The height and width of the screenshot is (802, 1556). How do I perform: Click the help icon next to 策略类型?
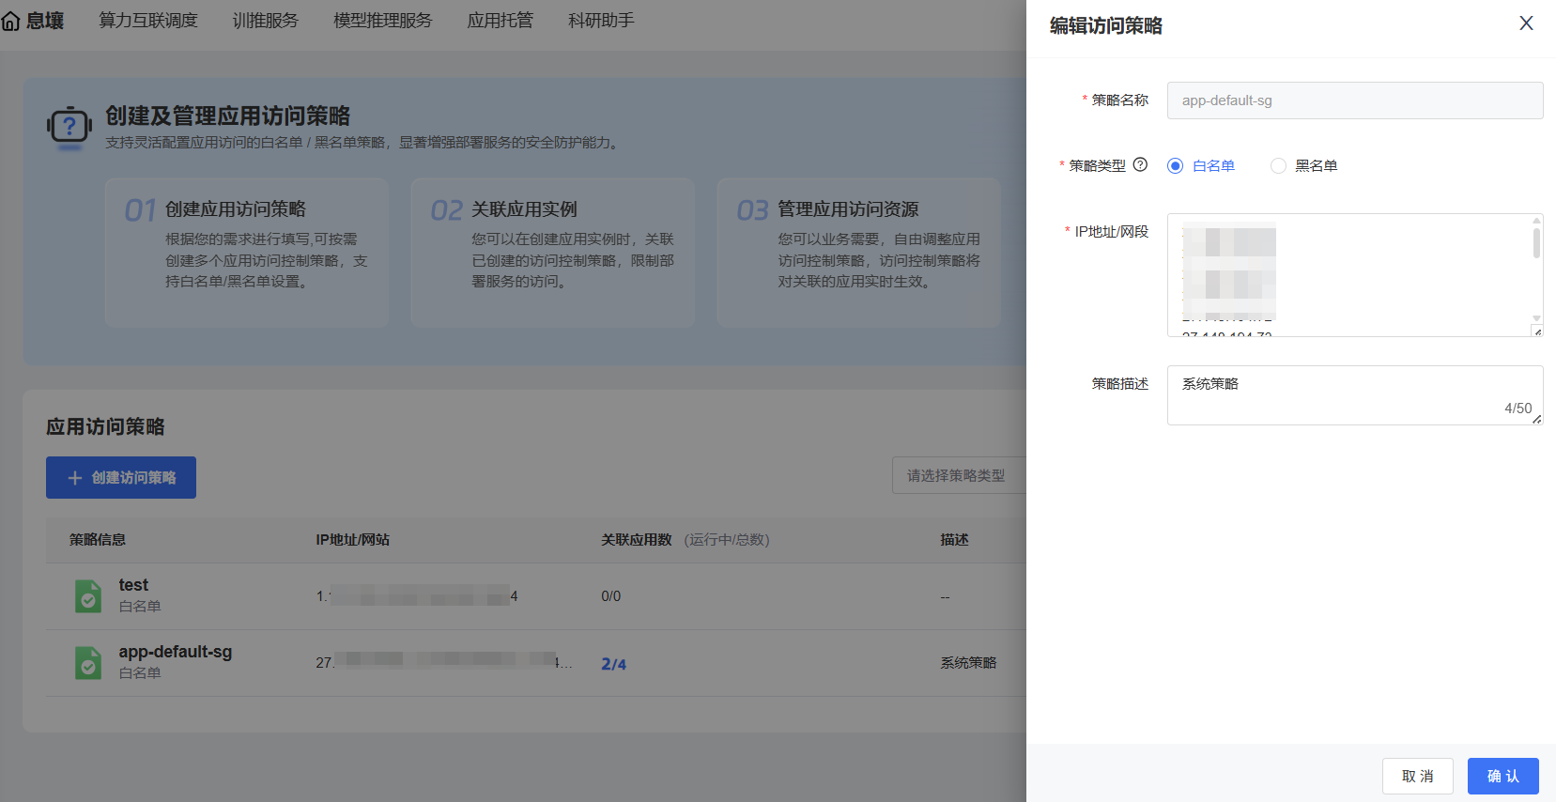coord(1140,164)
